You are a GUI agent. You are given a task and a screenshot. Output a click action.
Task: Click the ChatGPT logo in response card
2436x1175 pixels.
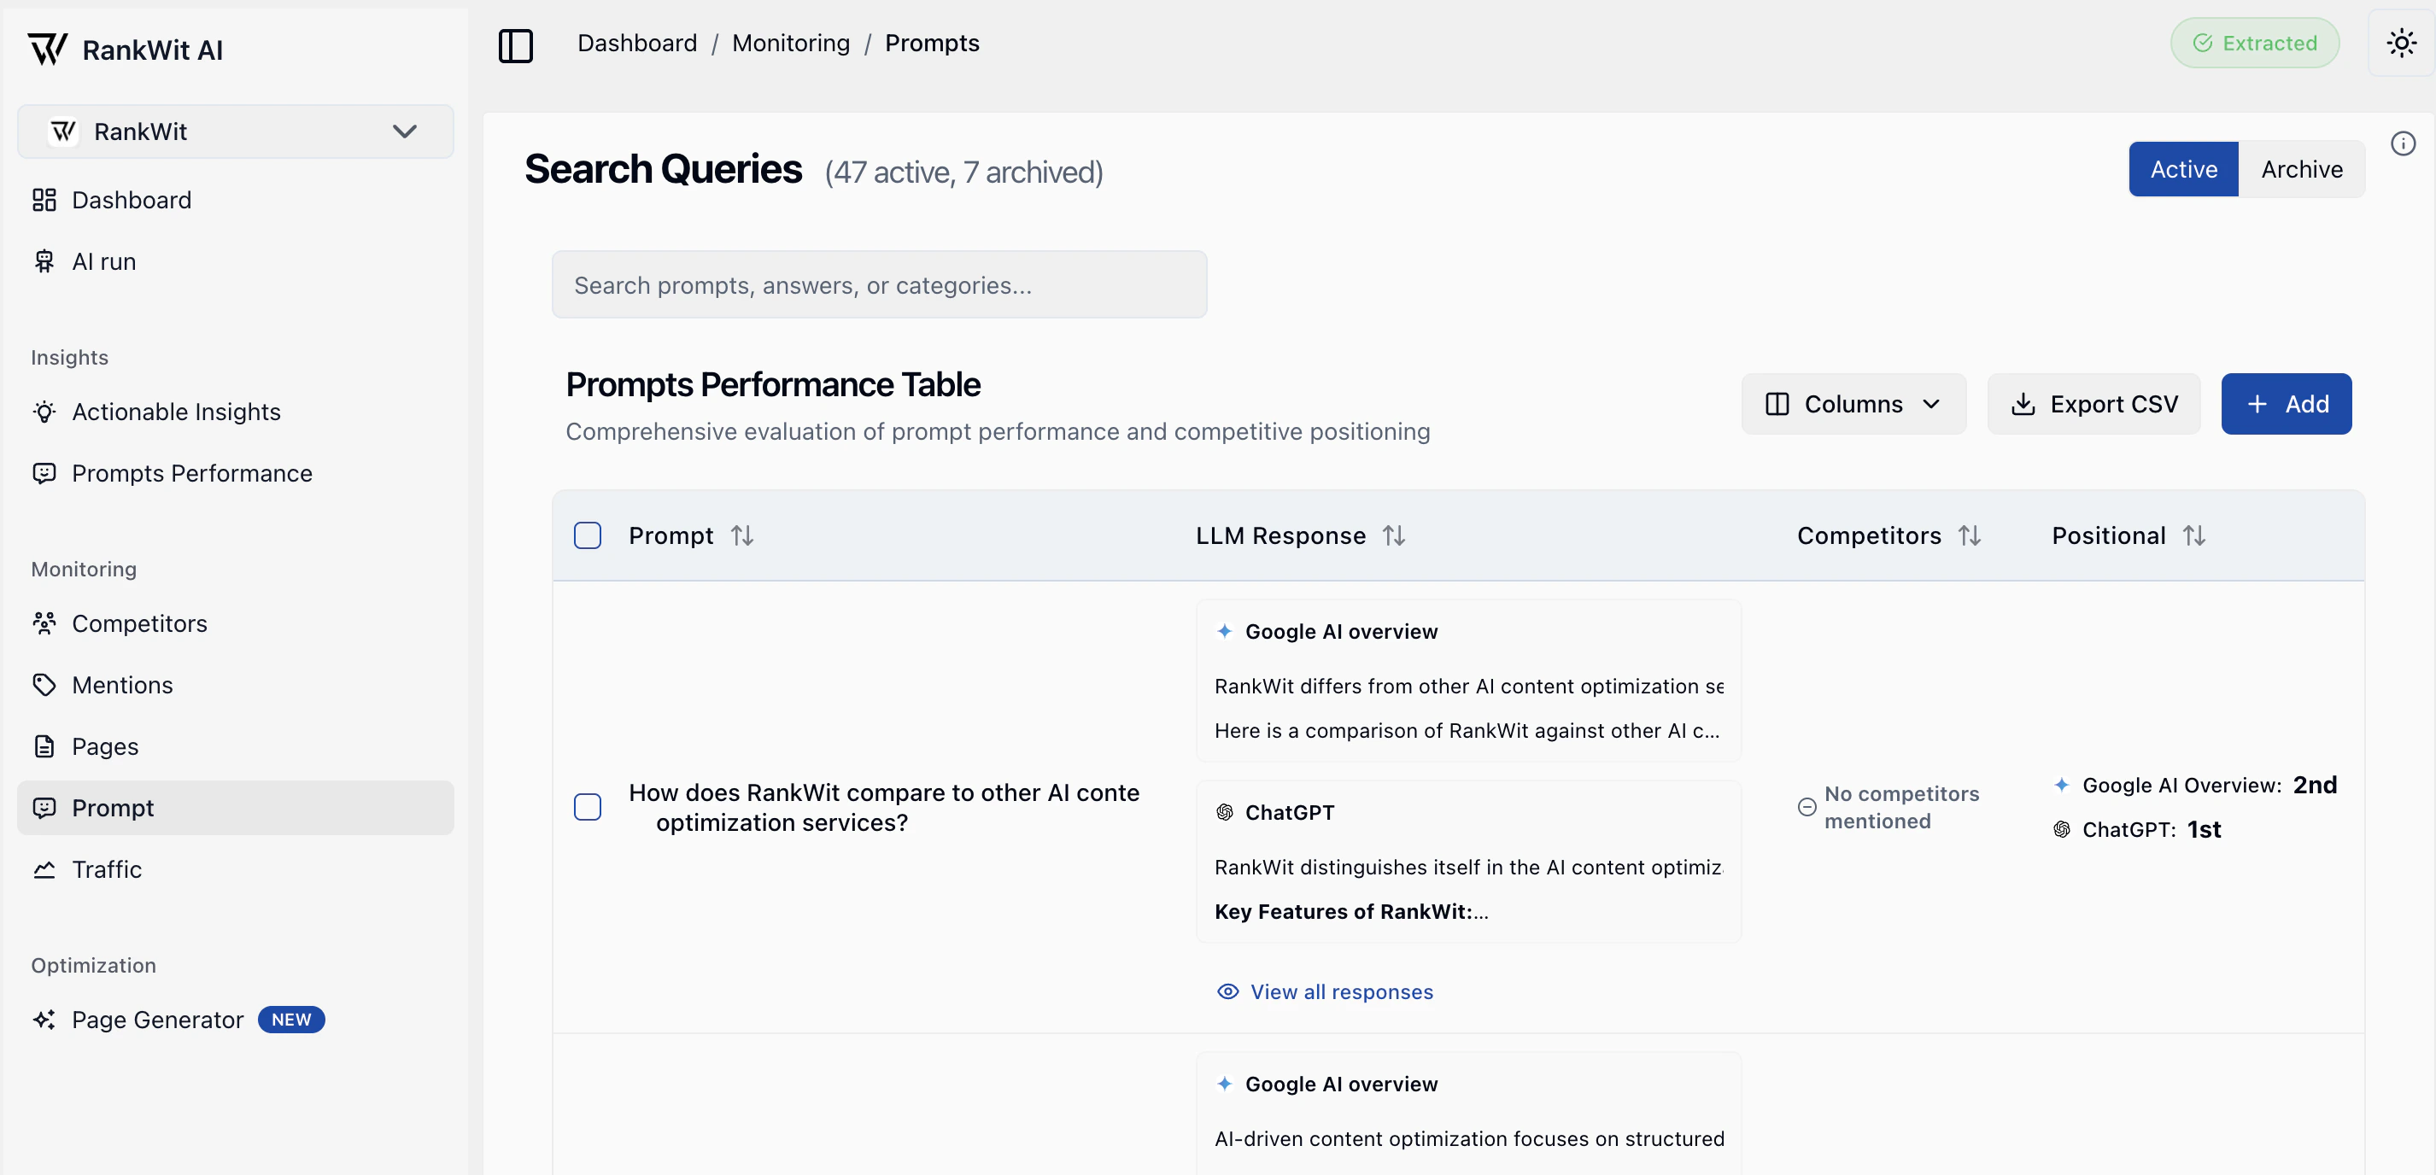point(1225,812)
